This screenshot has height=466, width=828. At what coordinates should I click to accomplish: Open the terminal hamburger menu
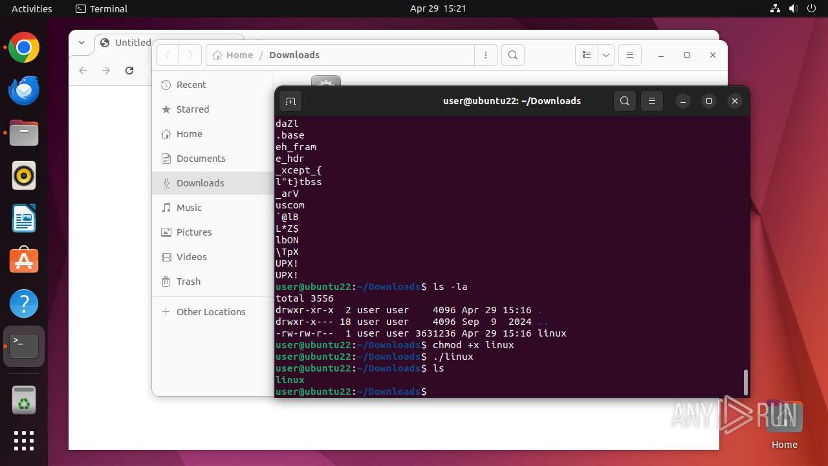point(652,101)
